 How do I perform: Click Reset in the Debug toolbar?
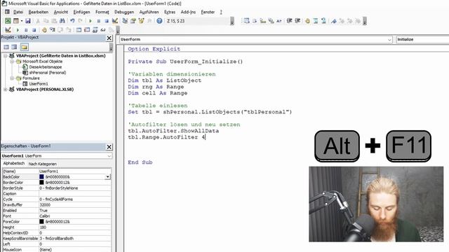click(x=34, y=30)
